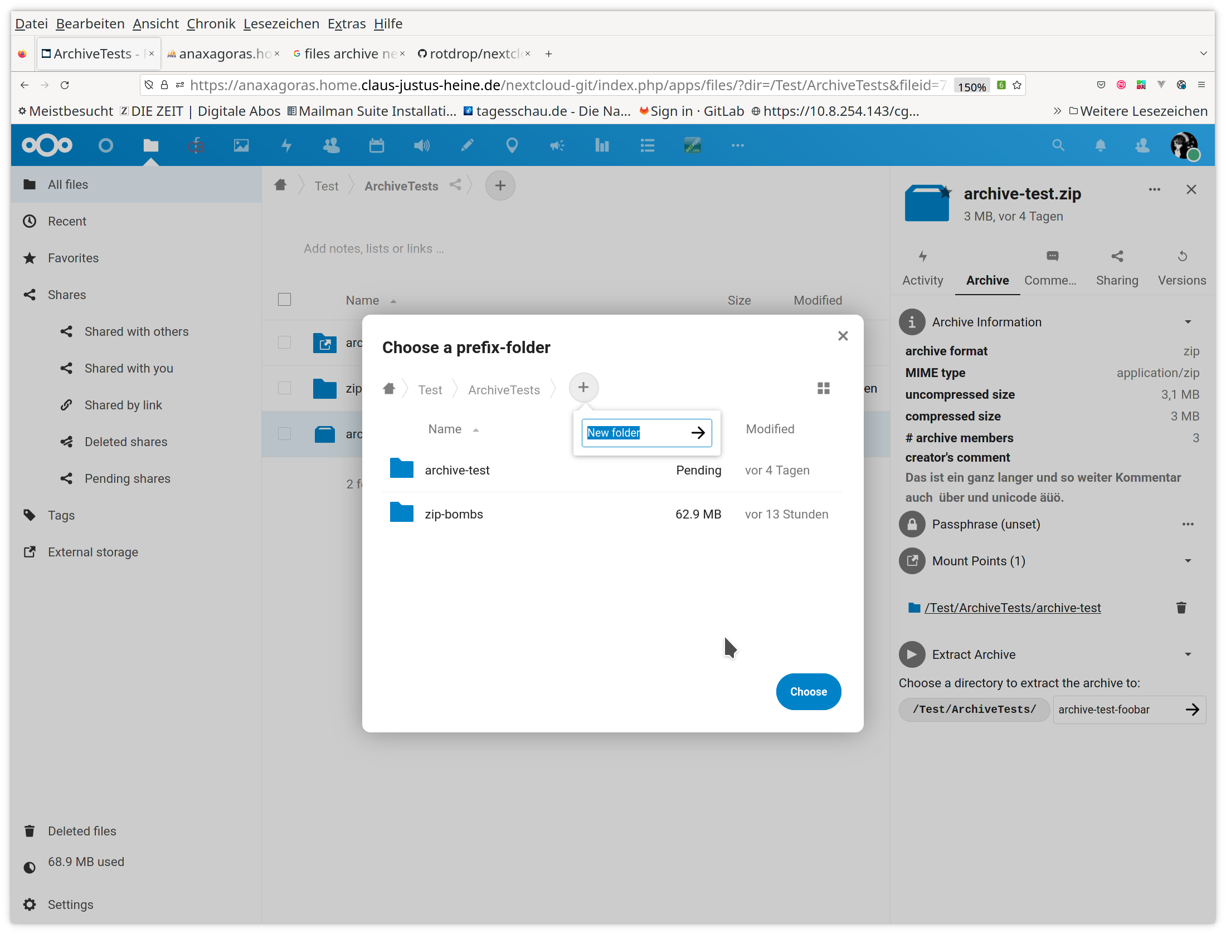Select the first archive row checkbox
This screenshot has height=934, width=1226.
coord(284,343)
